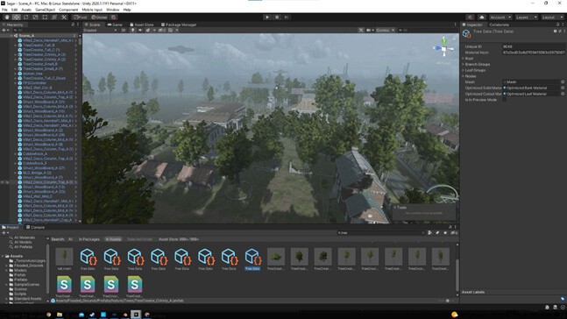Enable the Is In Preview Mode checkbox
This screenshot has width=567, height=319.
click(x=504, y=100)
